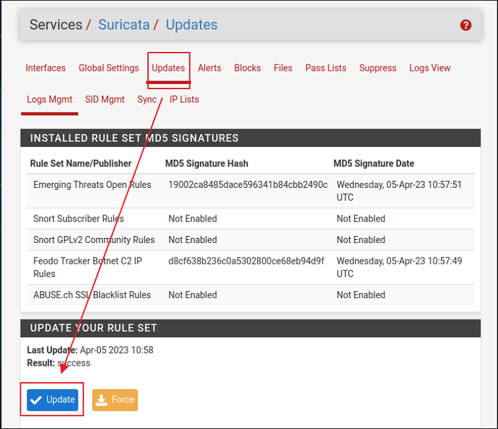Click Snort GPLv2 Community Rules text

pos(94,240)
